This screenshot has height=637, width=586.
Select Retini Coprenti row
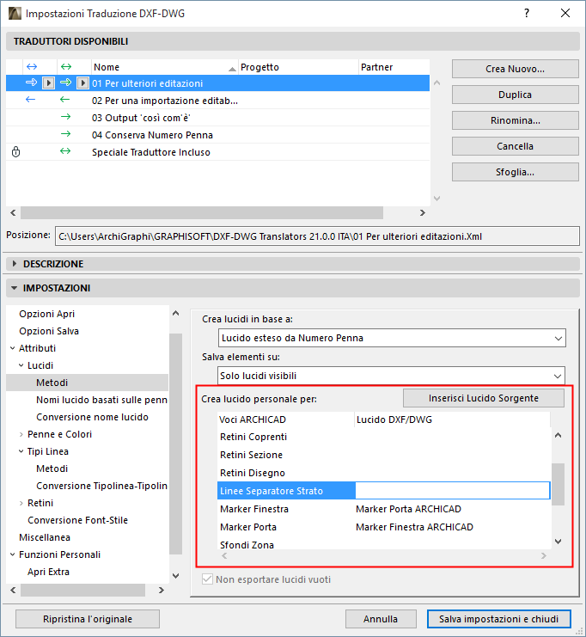click(x=384, y=437)
